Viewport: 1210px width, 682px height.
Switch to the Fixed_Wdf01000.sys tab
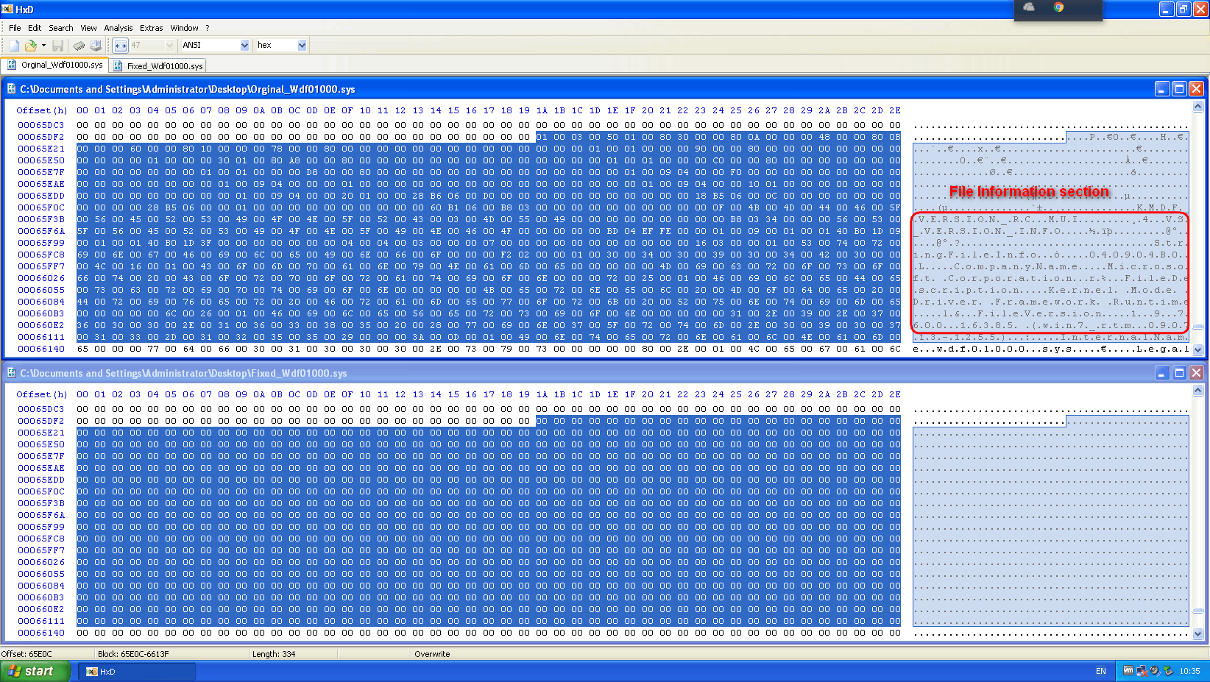pos(158,66)
